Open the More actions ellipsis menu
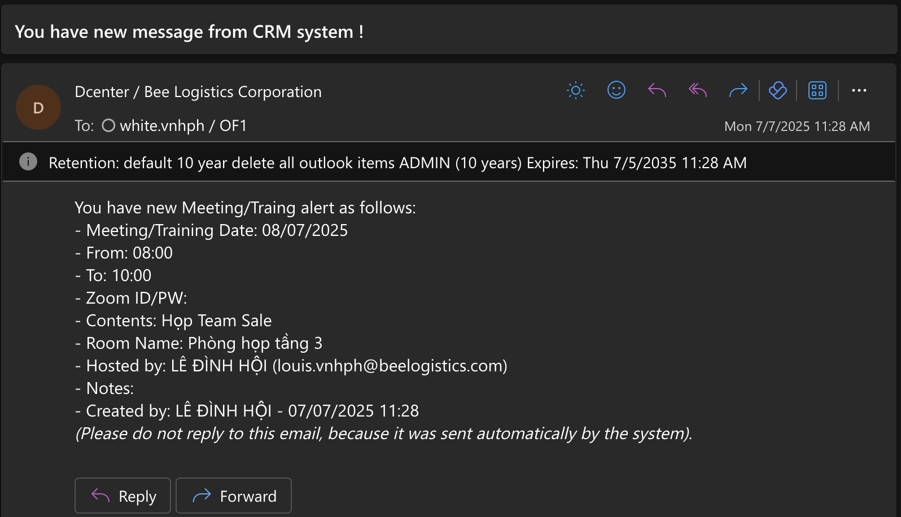Screen dimensions: 901x517 859,90
